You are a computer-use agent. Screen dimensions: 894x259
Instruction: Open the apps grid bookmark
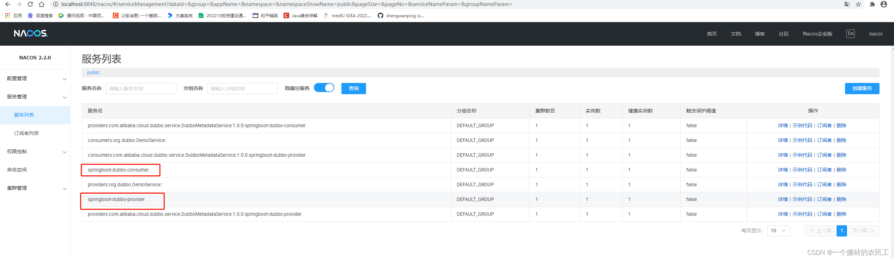coord(13,15)
